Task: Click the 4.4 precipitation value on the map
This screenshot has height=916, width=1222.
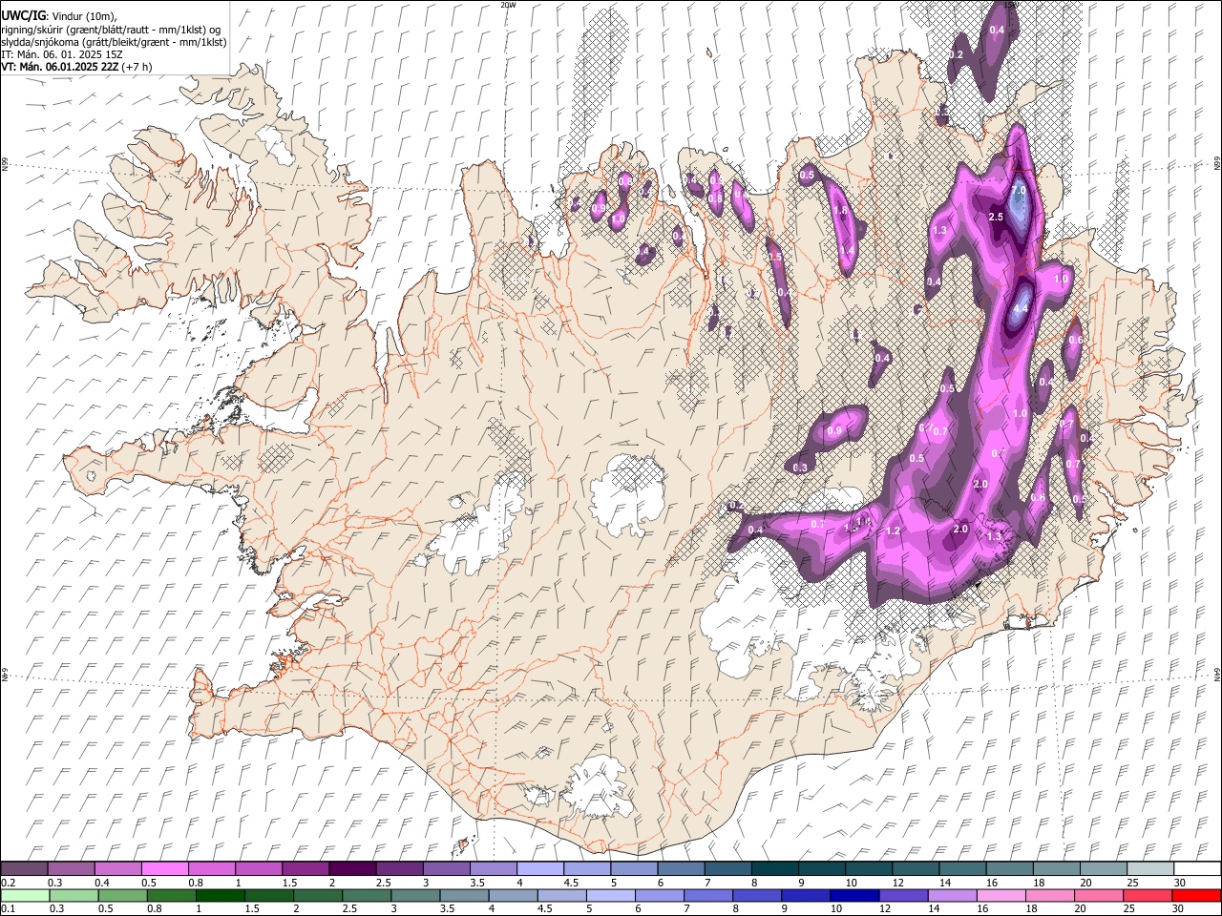Action: pyautogui.click(x=1020, y=309)
